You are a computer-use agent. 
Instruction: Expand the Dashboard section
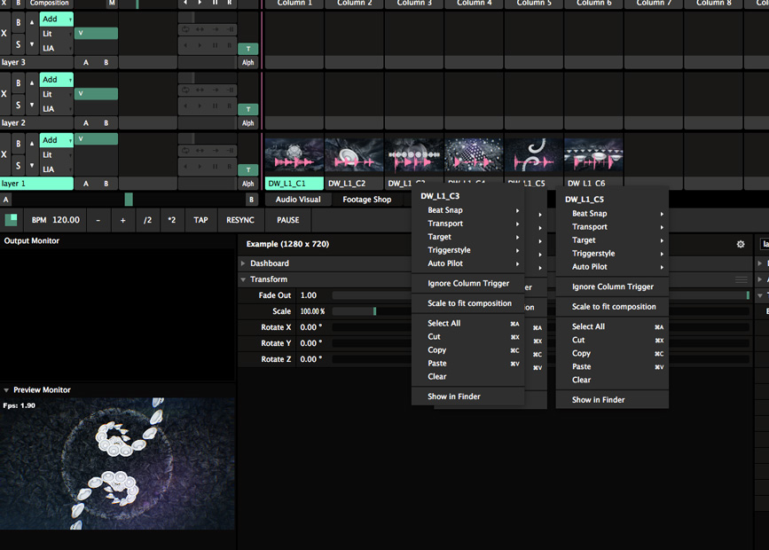point(270,263)
